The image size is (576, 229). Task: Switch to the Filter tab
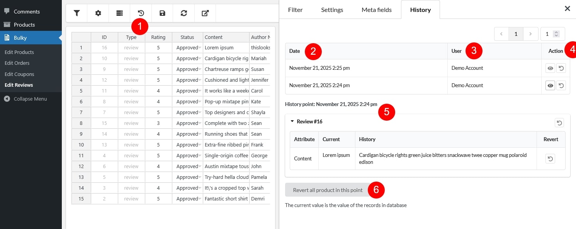295,10
